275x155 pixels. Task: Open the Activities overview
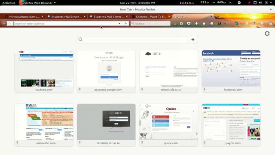(9, 3)
